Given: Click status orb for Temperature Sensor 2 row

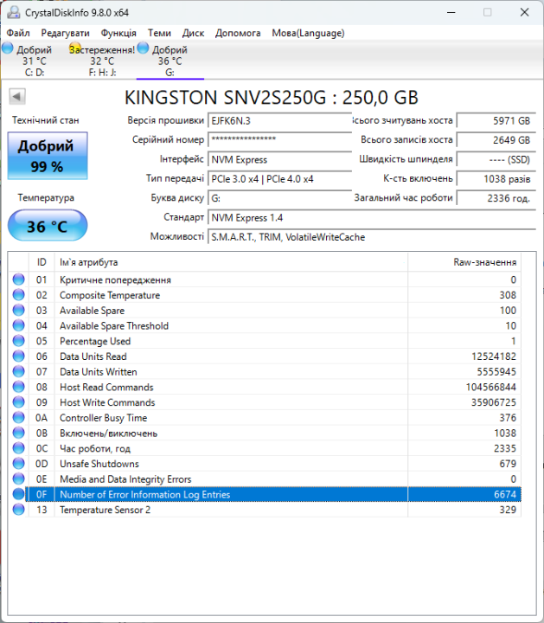Looking at the screenshot, I should (18, 510).
